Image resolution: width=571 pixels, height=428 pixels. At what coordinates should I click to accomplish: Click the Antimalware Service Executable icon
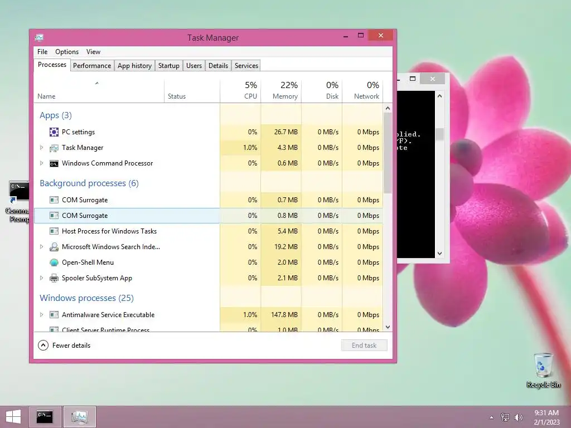[x=54, y=315]
